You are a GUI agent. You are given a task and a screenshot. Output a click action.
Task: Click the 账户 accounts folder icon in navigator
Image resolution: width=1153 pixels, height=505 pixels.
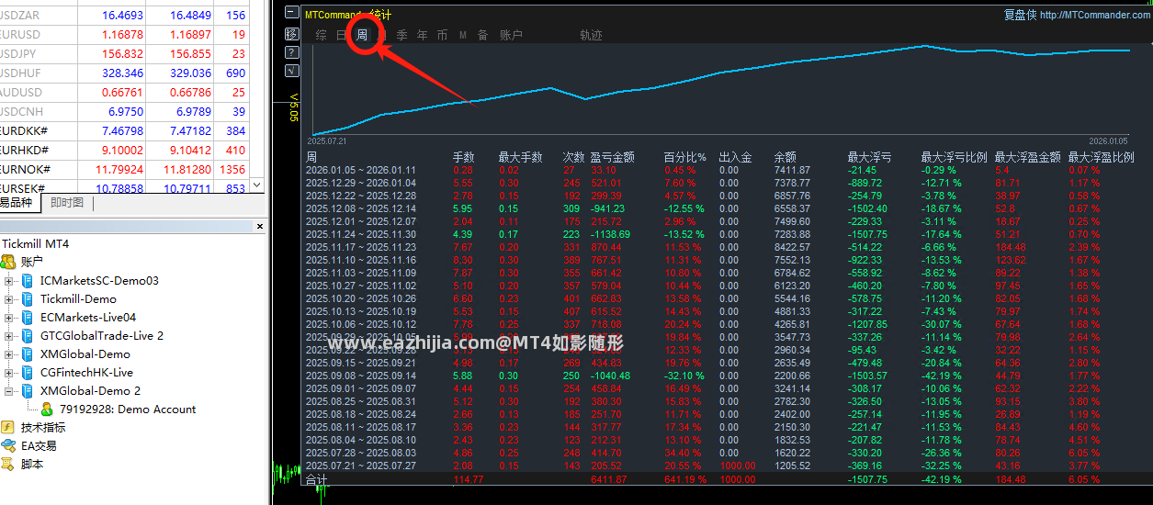coord(8,262)
